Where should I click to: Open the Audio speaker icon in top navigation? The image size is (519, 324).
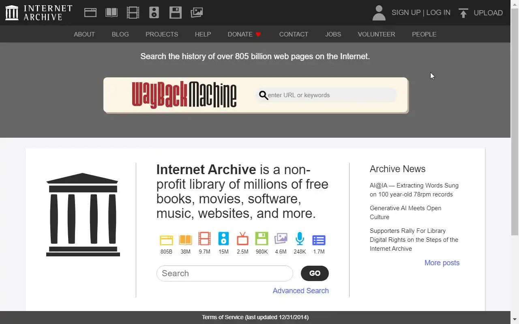click(x=154, y=13)
